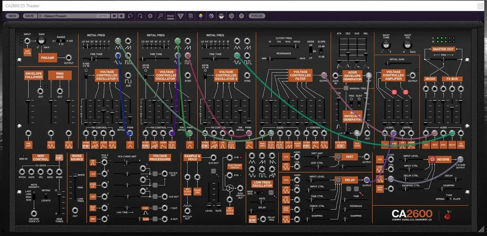487x236 pixels.
Task: Click the zoom magnifier icon
Action: click(160, 16)
